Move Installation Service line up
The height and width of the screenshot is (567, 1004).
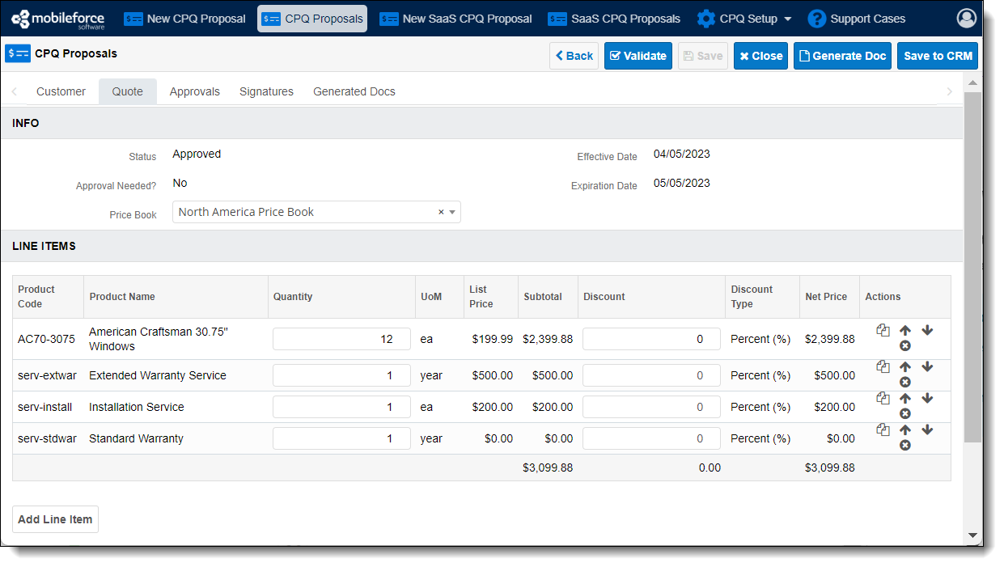[x=905, y=399]
